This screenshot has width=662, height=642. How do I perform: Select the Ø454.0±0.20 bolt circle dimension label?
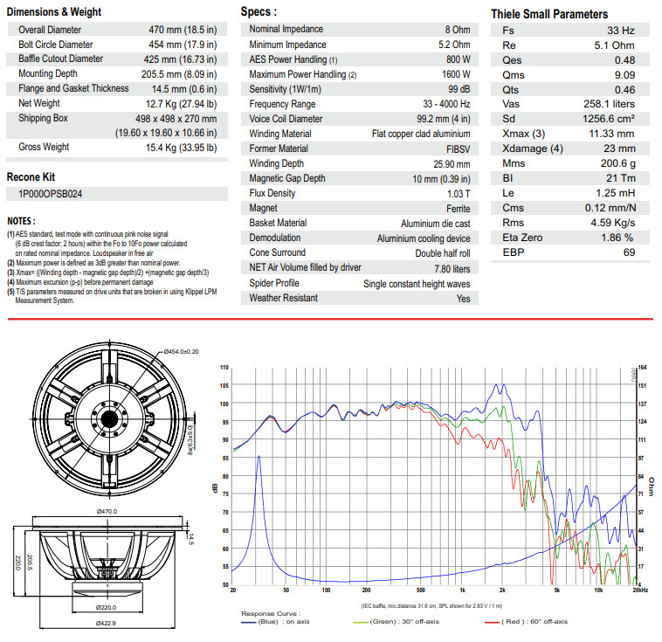(181, 351)
